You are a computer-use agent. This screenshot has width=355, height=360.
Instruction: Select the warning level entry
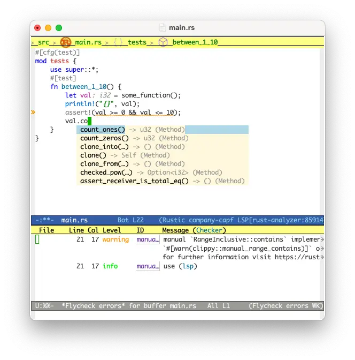coord(115,239)
